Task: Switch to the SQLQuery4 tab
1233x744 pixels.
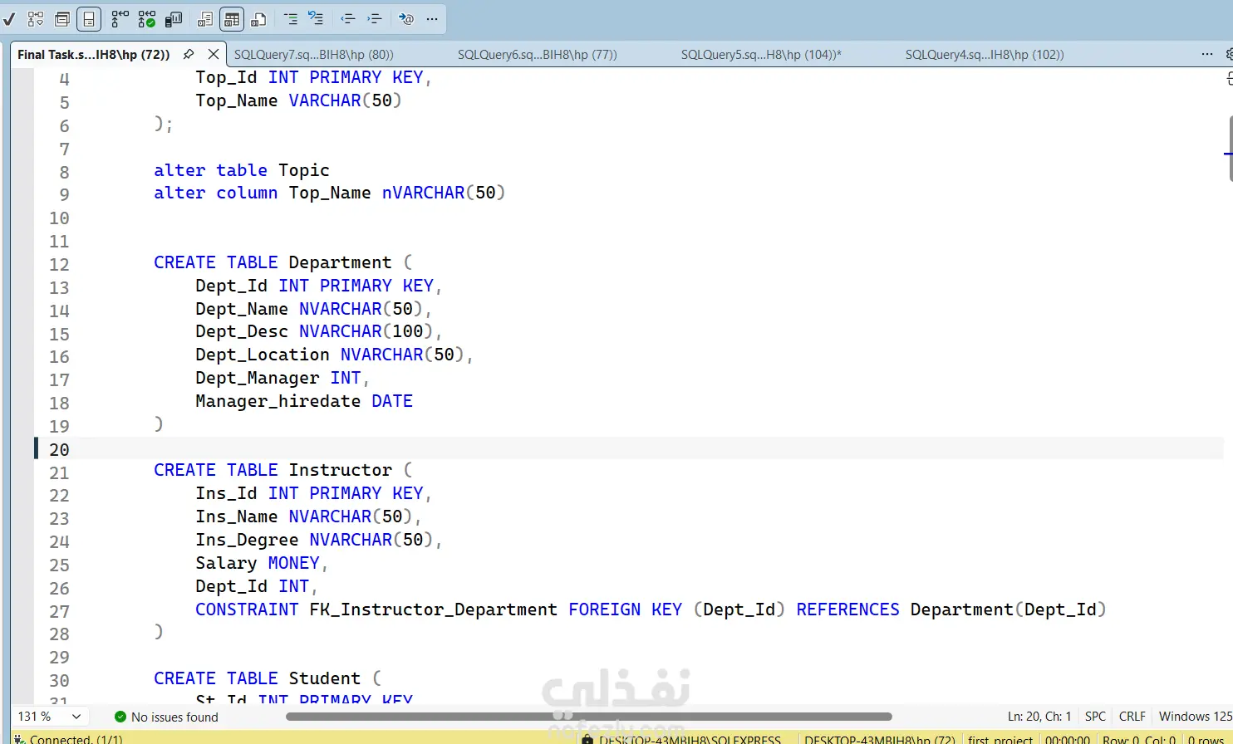Action: [x=985, y=55]
